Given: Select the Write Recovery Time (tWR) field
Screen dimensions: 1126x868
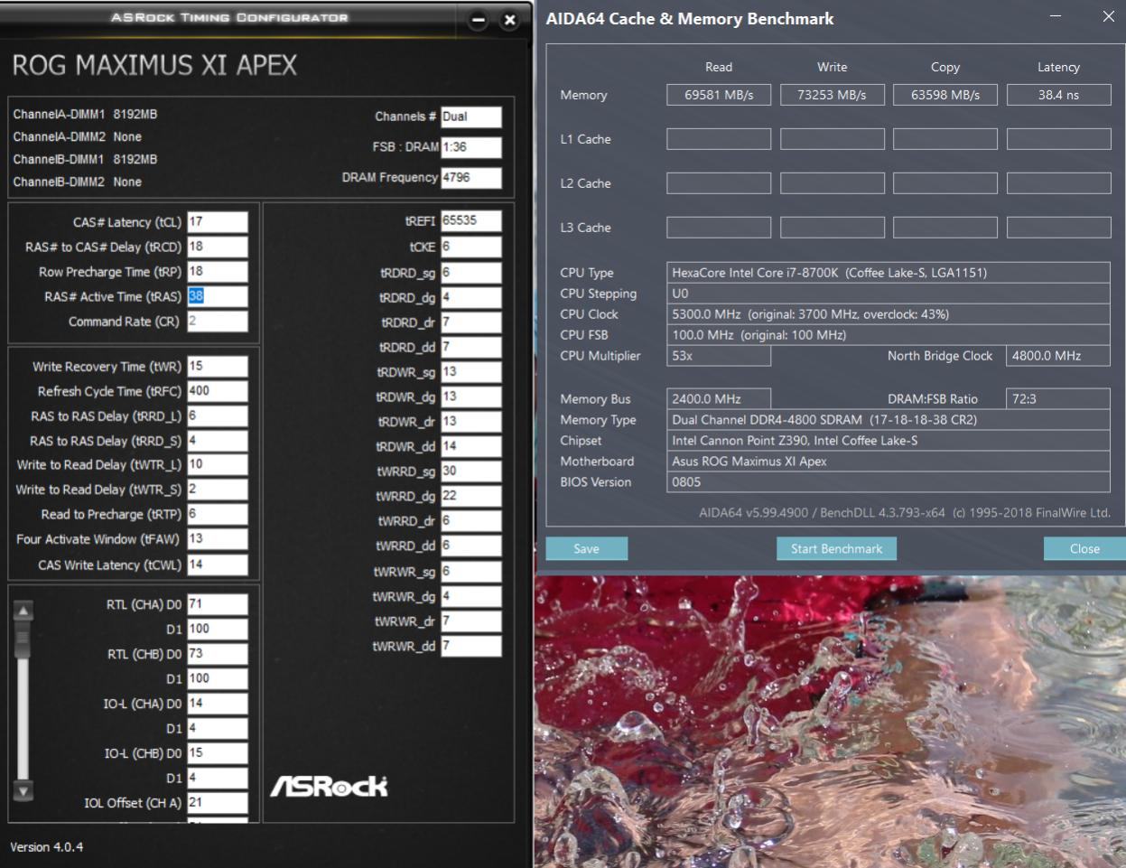Looking at the screenshot, I should [218, 367].
